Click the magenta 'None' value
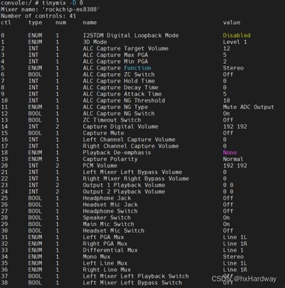Image resolution: width=285 pixels, height=288 pixels. click(230, 152)
